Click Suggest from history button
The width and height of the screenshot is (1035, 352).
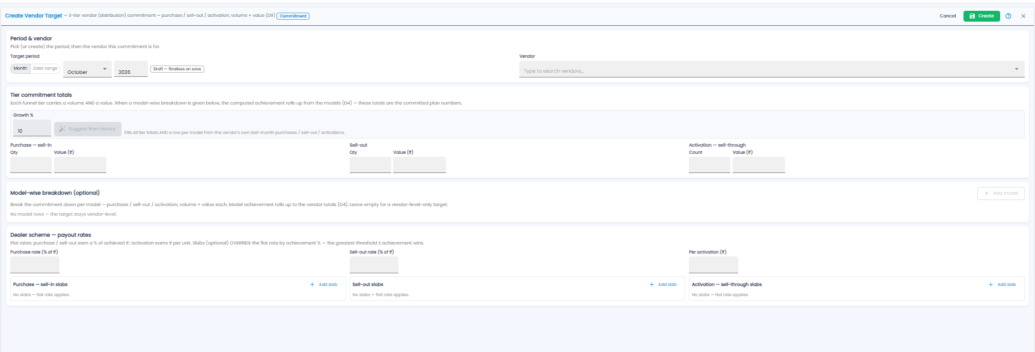[88, 129]
